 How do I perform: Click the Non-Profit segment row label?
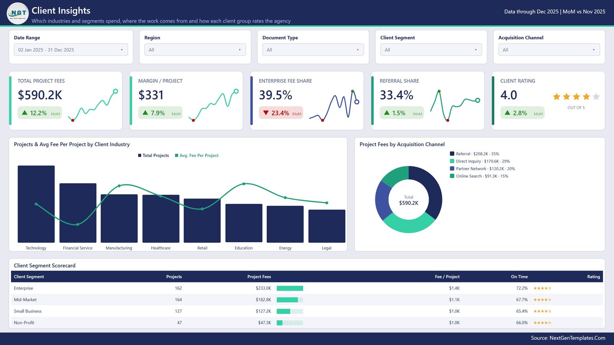(x=24, y=323)
